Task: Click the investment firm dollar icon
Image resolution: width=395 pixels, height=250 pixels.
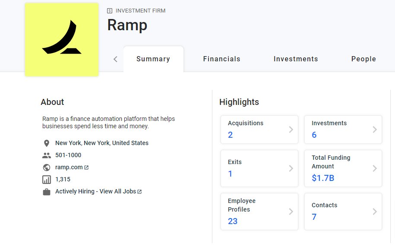Action: pos(110,11)
